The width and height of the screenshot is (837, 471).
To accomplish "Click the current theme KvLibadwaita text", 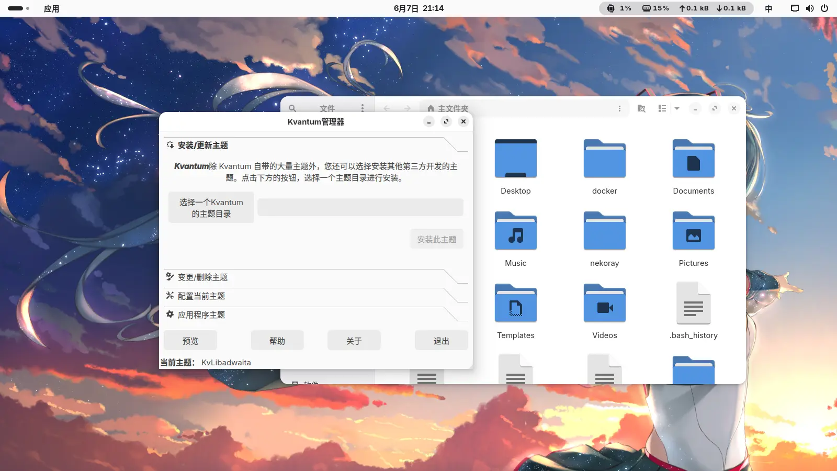I will click(x=226, y=363).
